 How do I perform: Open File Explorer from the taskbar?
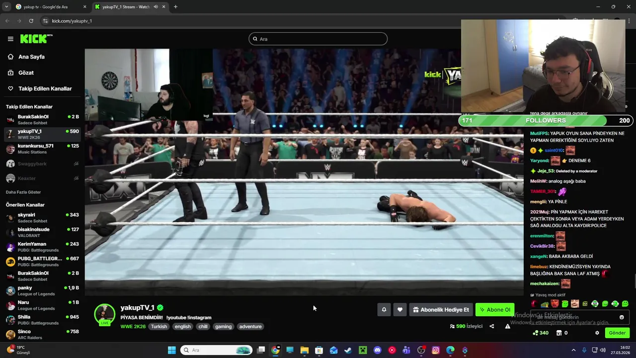(x=304, y=350)
